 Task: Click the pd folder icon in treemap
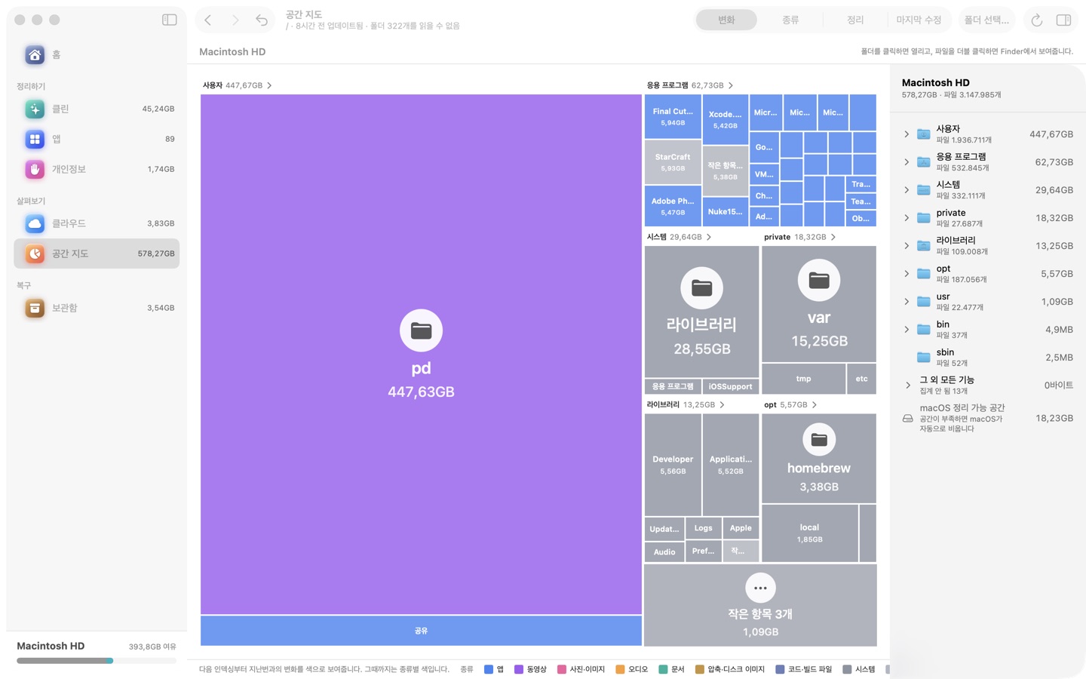421,330
